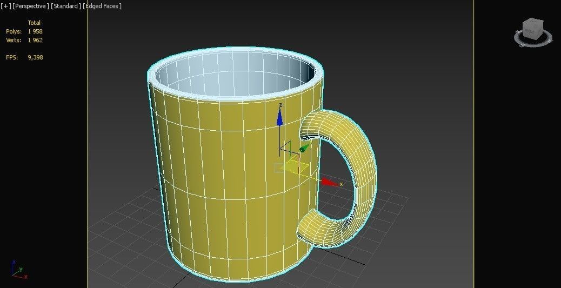Open the Edged Faces display menu

point(102,6)
